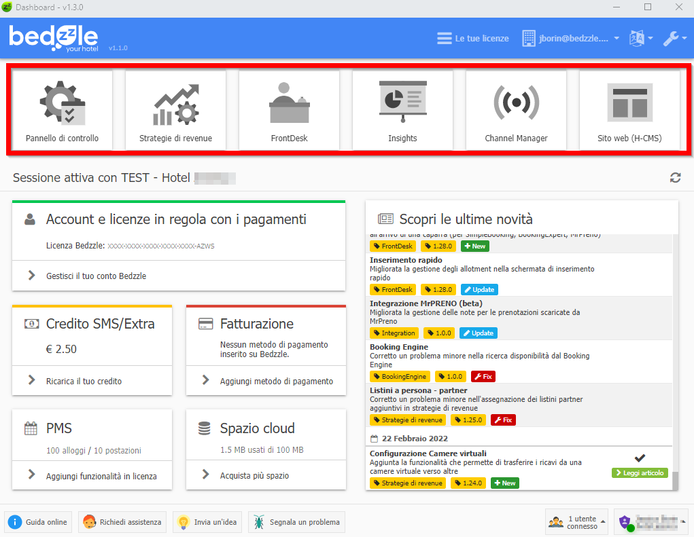The width and height of the screenshot is (694, 537).
Task: Click Acquista più spazio
Action: pos(266,476)
